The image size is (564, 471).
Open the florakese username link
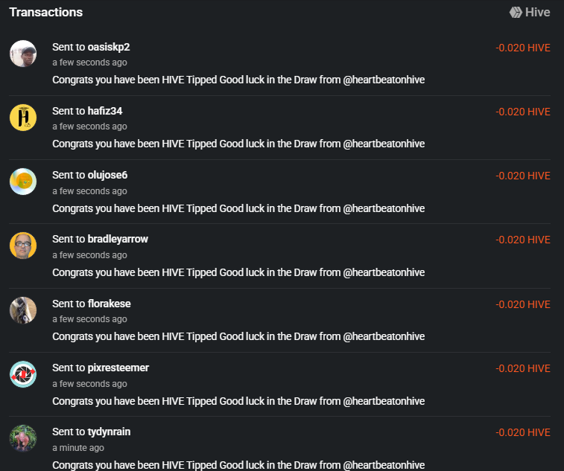[110, 304]
